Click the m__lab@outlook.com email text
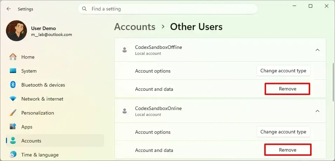Screen dimensions: 335x161 (51, 35)
